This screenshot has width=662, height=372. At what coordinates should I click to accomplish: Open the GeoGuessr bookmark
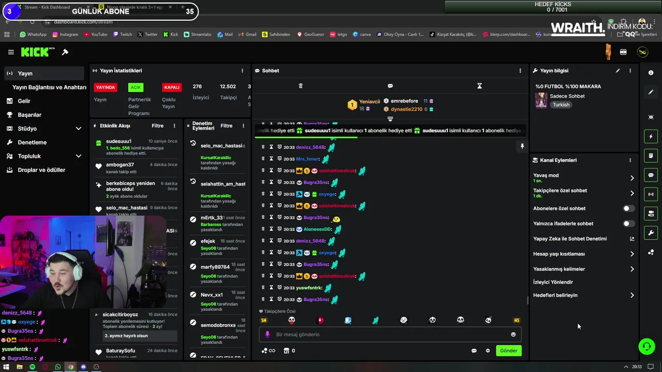[x=310, y=35]
